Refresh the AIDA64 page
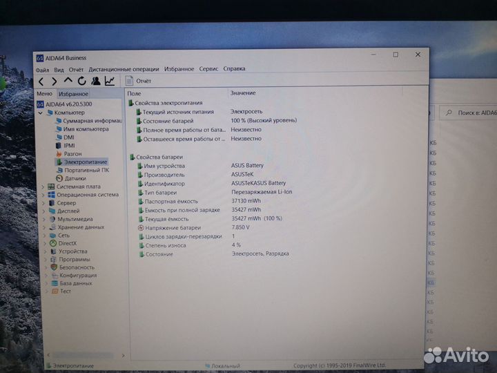 [81, 82]
